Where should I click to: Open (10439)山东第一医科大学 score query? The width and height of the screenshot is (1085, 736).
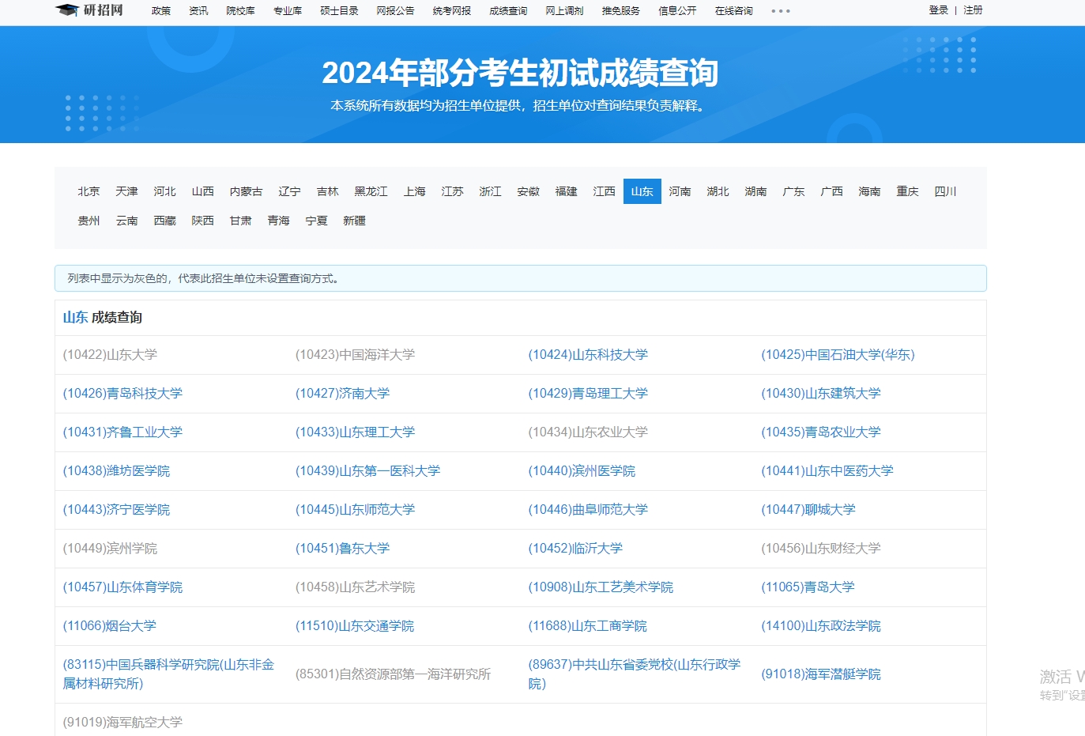coord(367,471)
